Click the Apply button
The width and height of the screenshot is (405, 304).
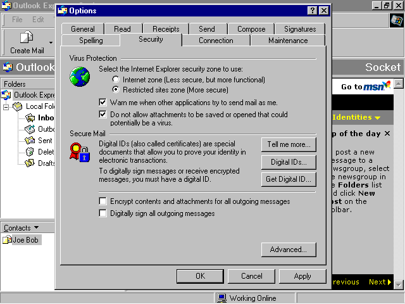coord(302,276)
